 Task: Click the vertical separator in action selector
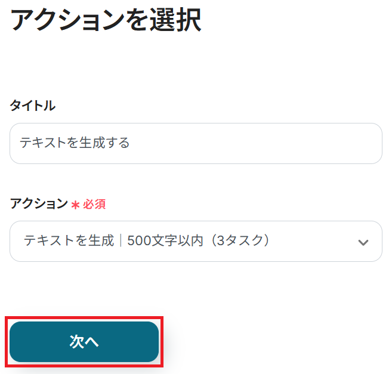[121, 240]
